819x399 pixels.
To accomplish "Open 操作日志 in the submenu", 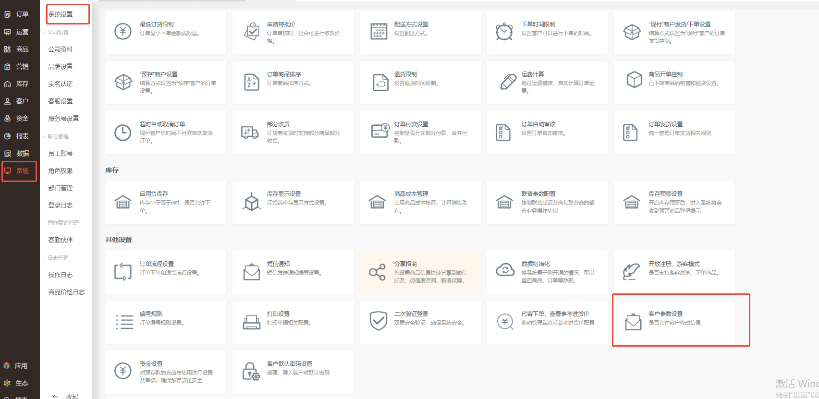I will coord(61,275).
